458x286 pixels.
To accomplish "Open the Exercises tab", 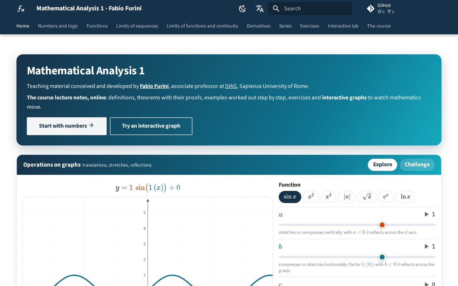I will pyautogui.click(x=310, y=26).
